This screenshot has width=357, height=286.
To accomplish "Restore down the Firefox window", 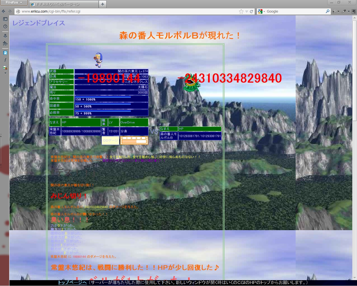I will click(339, 3).
